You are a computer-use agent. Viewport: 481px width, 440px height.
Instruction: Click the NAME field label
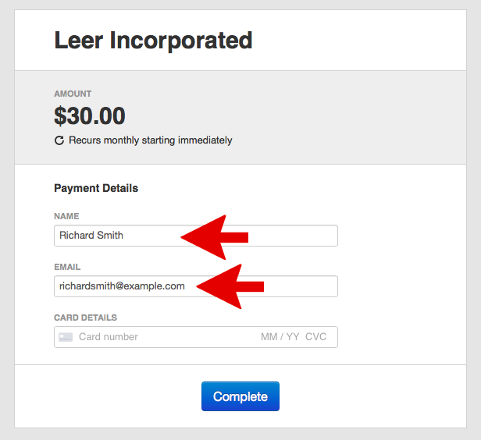[66, 216]
